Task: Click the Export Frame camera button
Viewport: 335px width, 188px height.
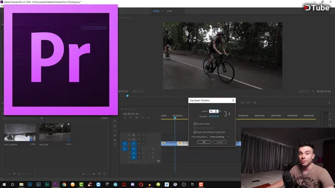Action: coord(255,102)
